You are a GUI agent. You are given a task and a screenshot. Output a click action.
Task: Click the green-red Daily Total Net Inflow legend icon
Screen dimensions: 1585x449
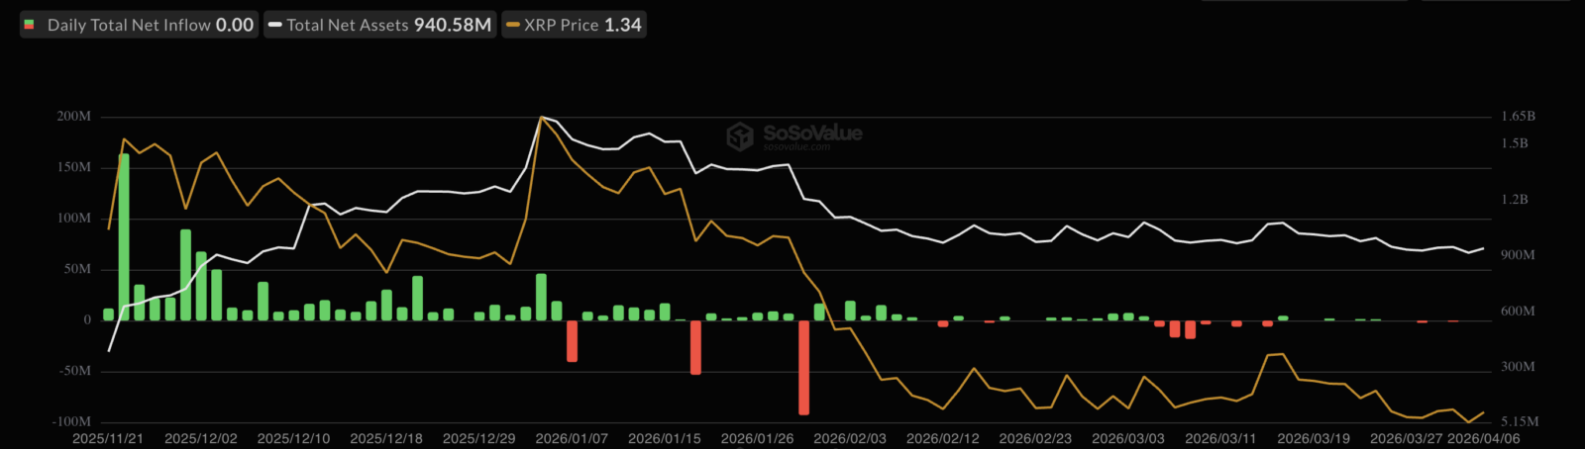click(30, 25)
